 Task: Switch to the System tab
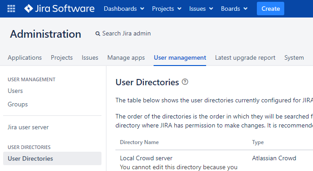pos(294,57)
